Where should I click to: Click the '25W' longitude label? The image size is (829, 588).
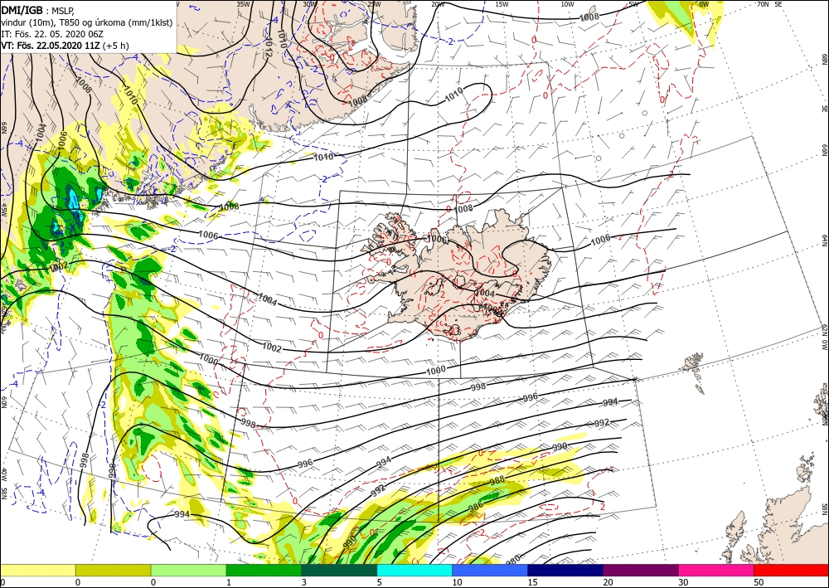click(373, 4)
